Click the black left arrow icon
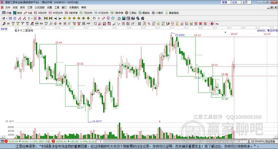 pyautogui.click(x=55, y=18)
